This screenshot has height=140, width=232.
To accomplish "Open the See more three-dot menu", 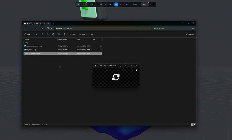I will coord(92,34).
